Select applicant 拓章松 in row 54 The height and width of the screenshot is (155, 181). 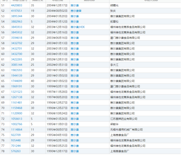coord(114,22)
